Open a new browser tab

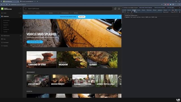[37, 1]
